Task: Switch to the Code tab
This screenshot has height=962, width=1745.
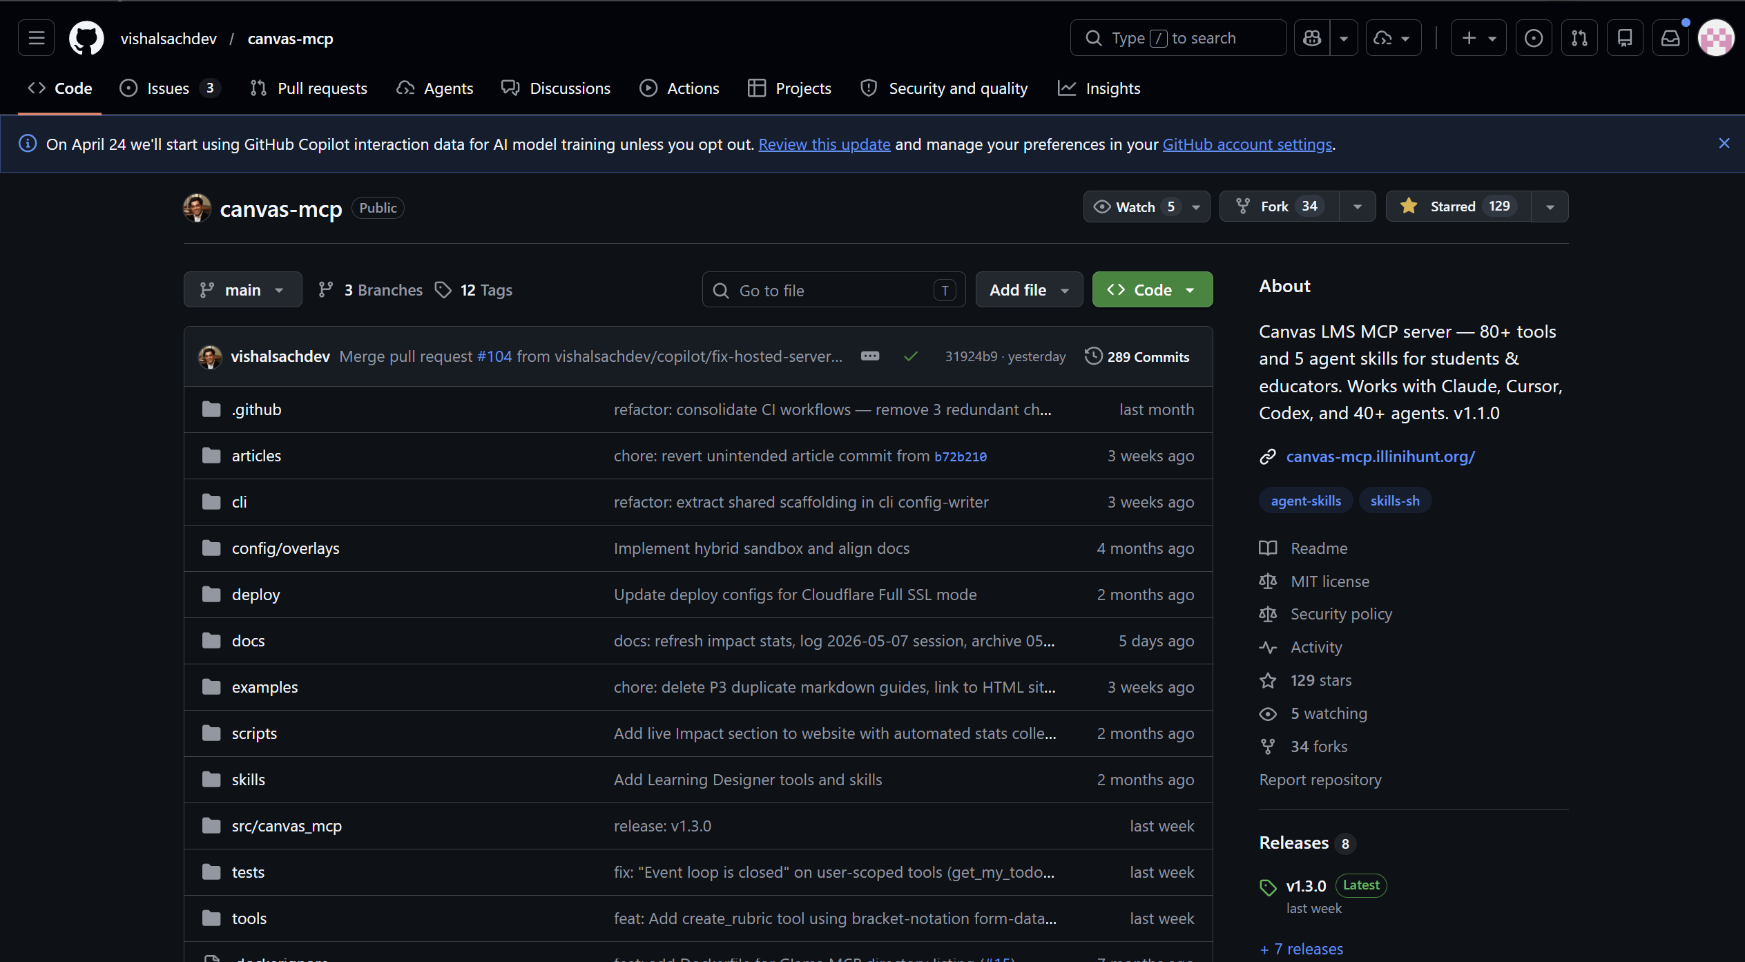Action: coord(60,88)
